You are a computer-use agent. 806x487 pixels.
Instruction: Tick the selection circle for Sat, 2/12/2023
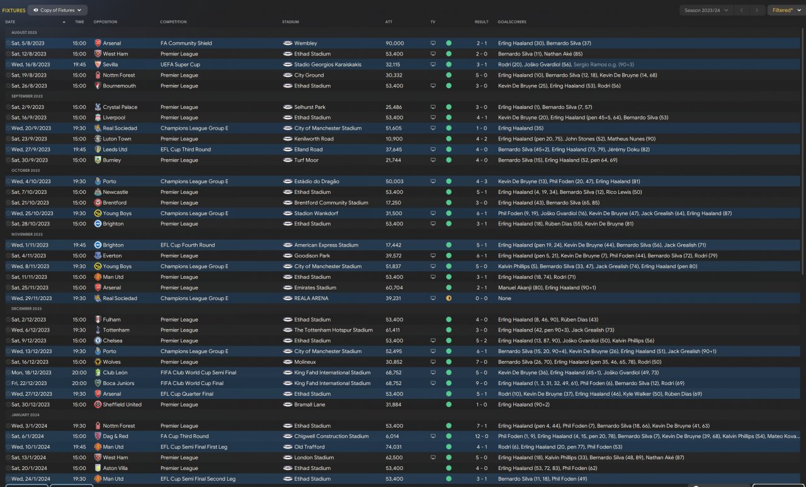pyautogui.click(x=8, y=320)
